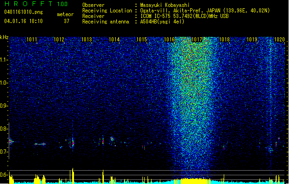Select the antenna value A504HB(yagi 4el)
This screenshot has height=184, width=289.
point(162,22)
